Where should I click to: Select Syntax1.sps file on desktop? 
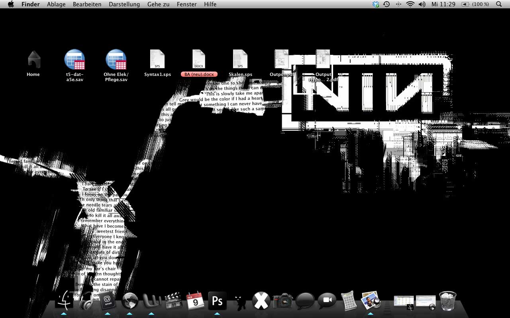[x=157, y=59]
